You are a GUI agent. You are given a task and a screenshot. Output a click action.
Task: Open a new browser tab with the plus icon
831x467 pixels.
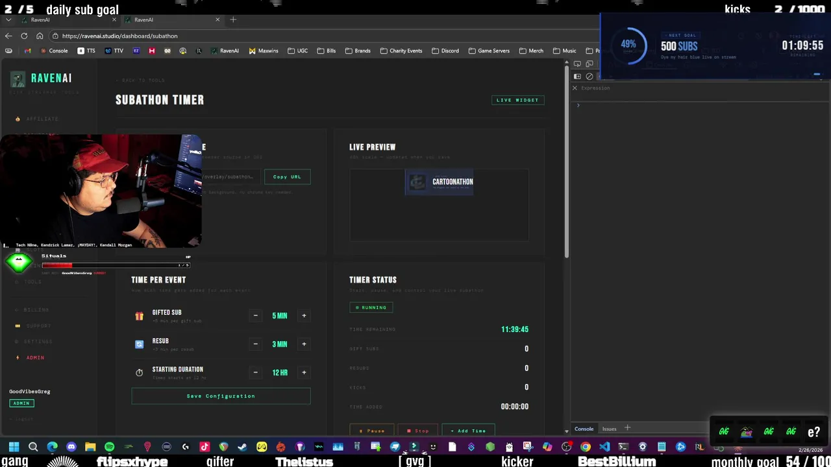[233, 19]
